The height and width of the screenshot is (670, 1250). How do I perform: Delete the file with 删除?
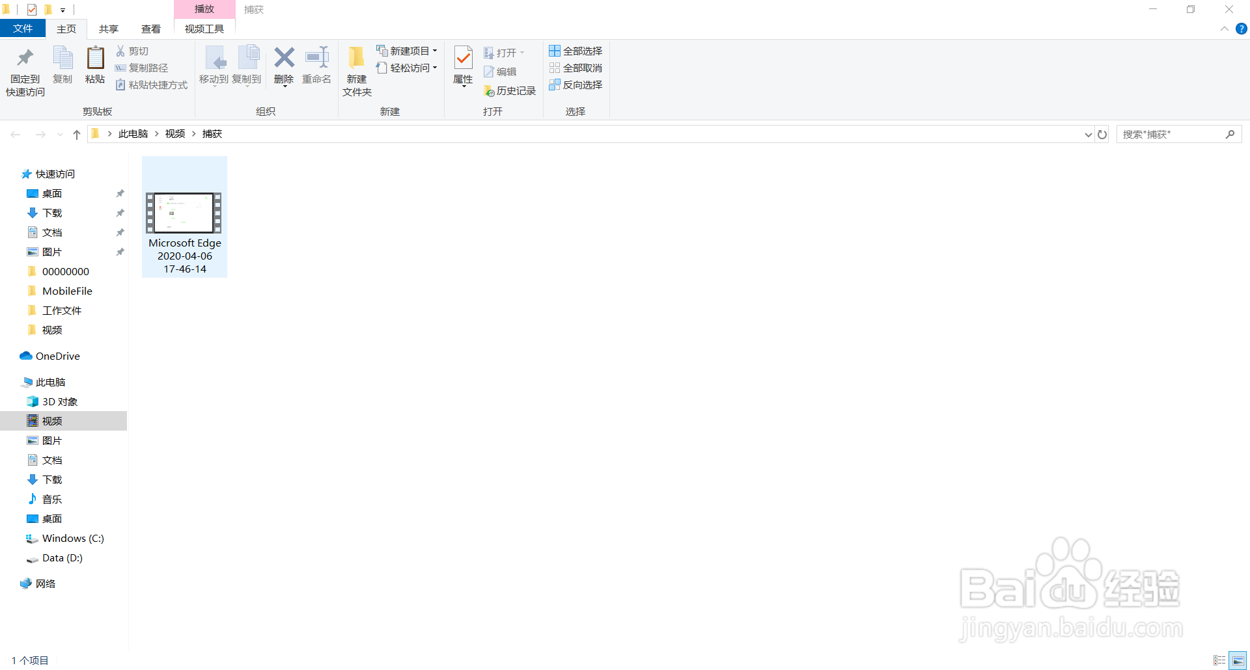pyautogui.click(x=284, y=65)
